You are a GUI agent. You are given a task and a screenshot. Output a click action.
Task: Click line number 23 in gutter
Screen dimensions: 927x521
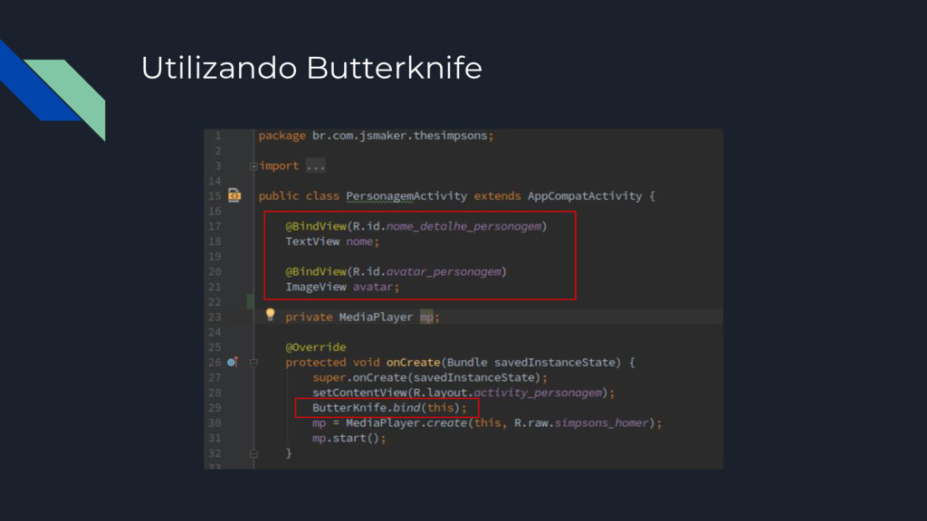pos(215,317)
